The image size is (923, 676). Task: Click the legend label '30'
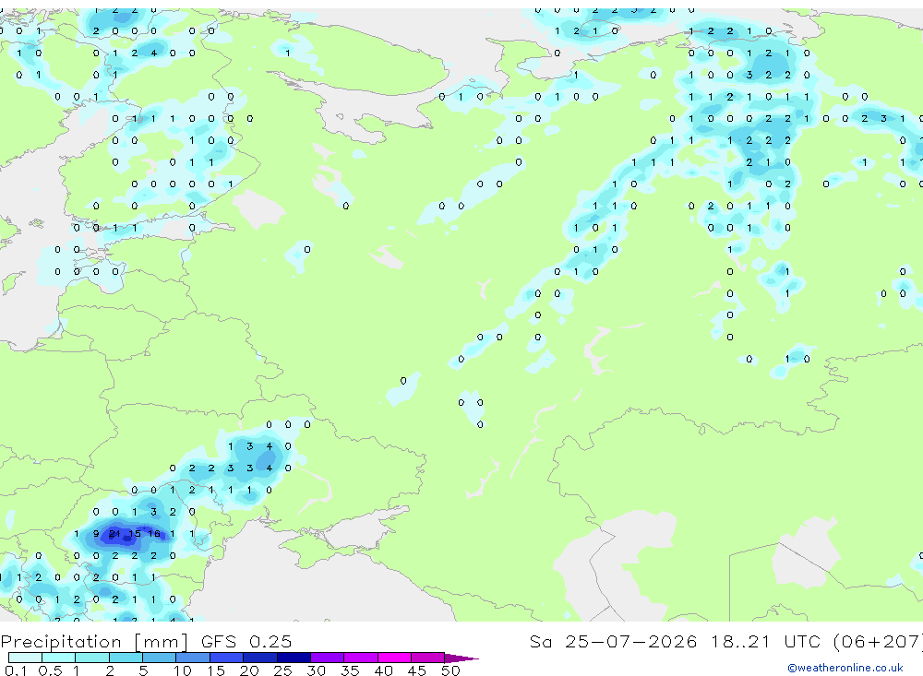pos(316,670)
